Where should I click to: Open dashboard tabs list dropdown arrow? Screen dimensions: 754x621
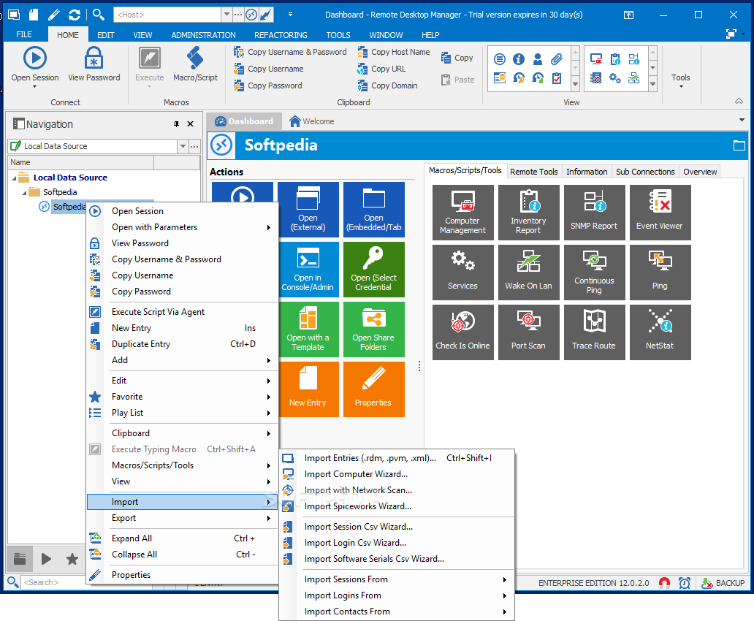742,121
